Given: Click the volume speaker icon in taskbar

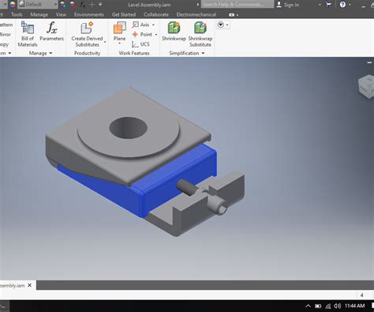Looking at the screenshot, I should (x=337, y=306).
